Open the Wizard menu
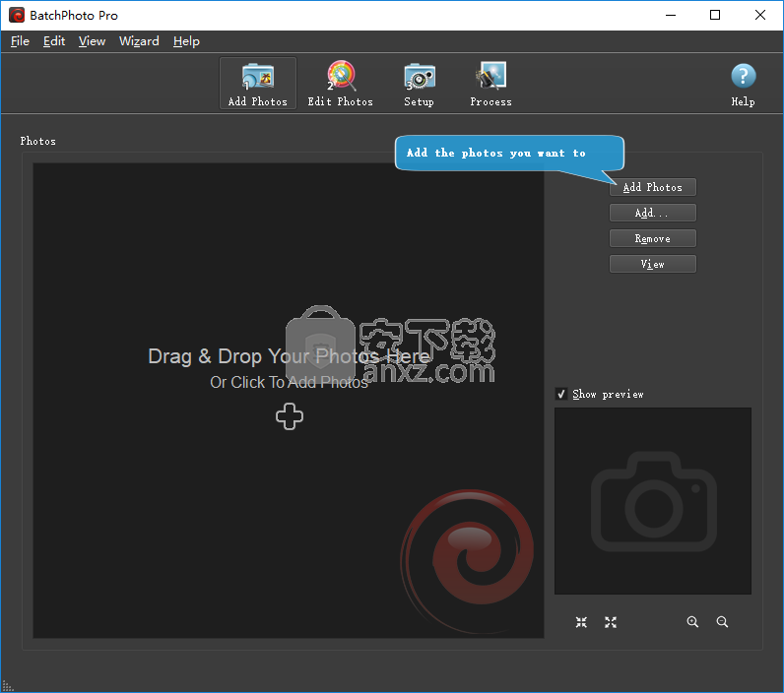 (x=139, y=41)
